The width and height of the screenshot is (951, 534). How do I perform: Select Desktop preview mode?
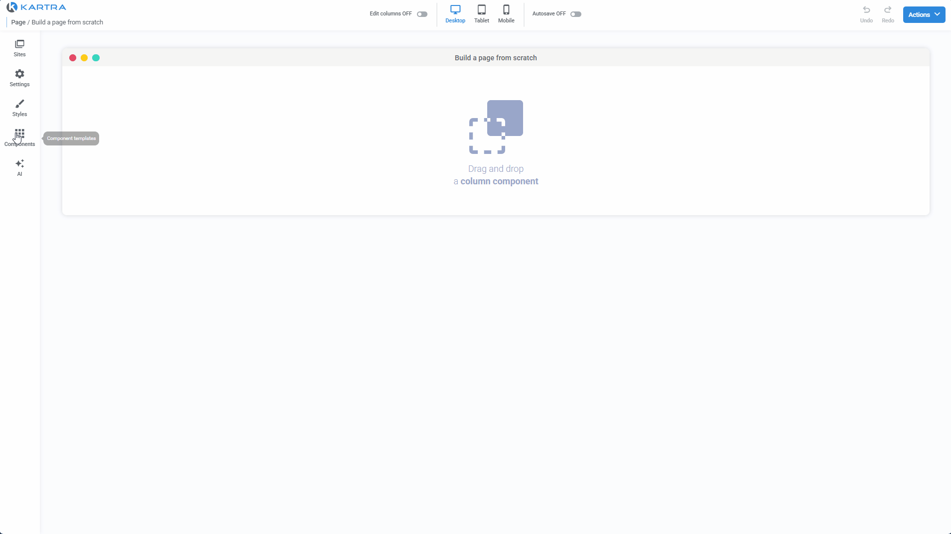455,13
